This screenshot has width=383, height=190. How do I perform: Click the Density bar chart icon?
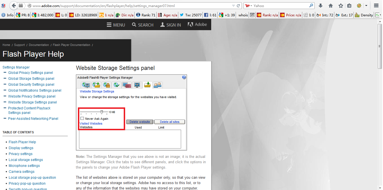pos(364,15)
